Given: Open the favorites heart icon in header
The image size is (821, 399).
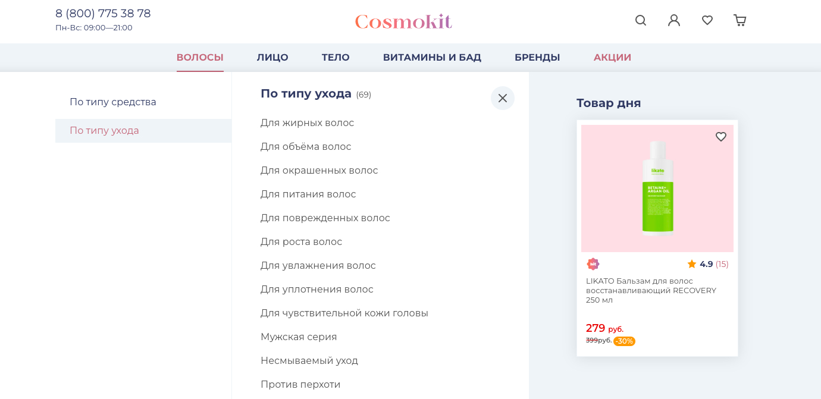Looking at the screenshot, I should (x=707, y=20).
